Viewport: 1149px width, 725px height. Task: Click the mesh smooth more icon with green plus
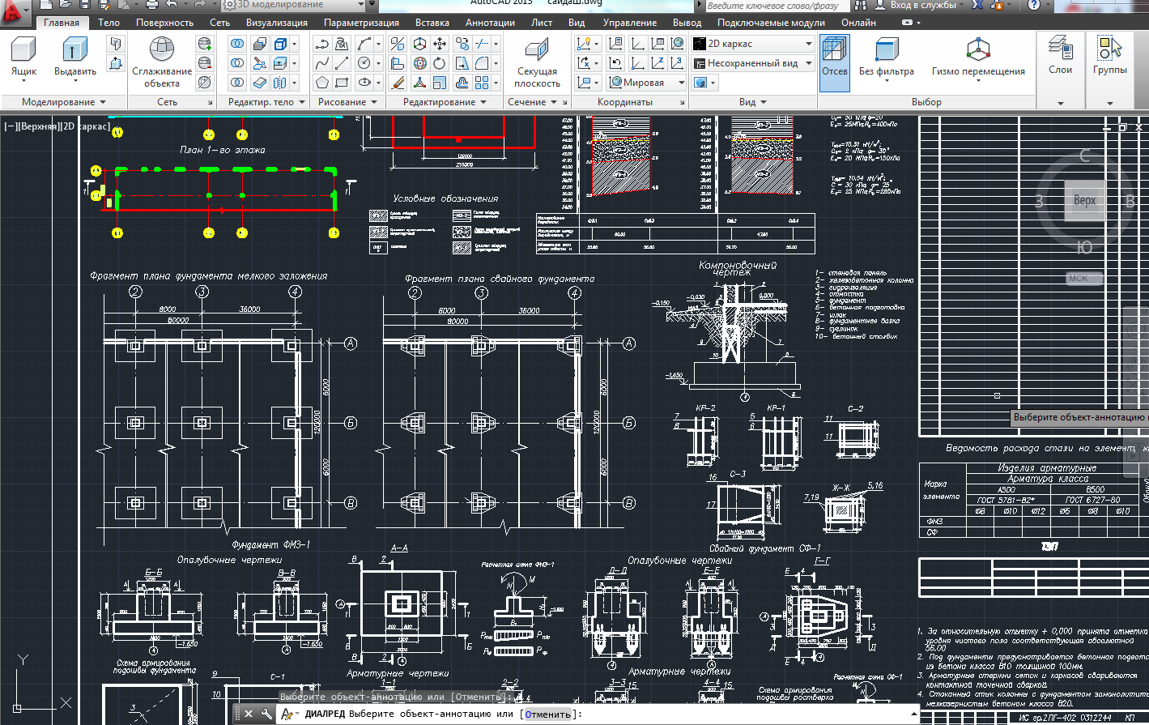point(205,44)
